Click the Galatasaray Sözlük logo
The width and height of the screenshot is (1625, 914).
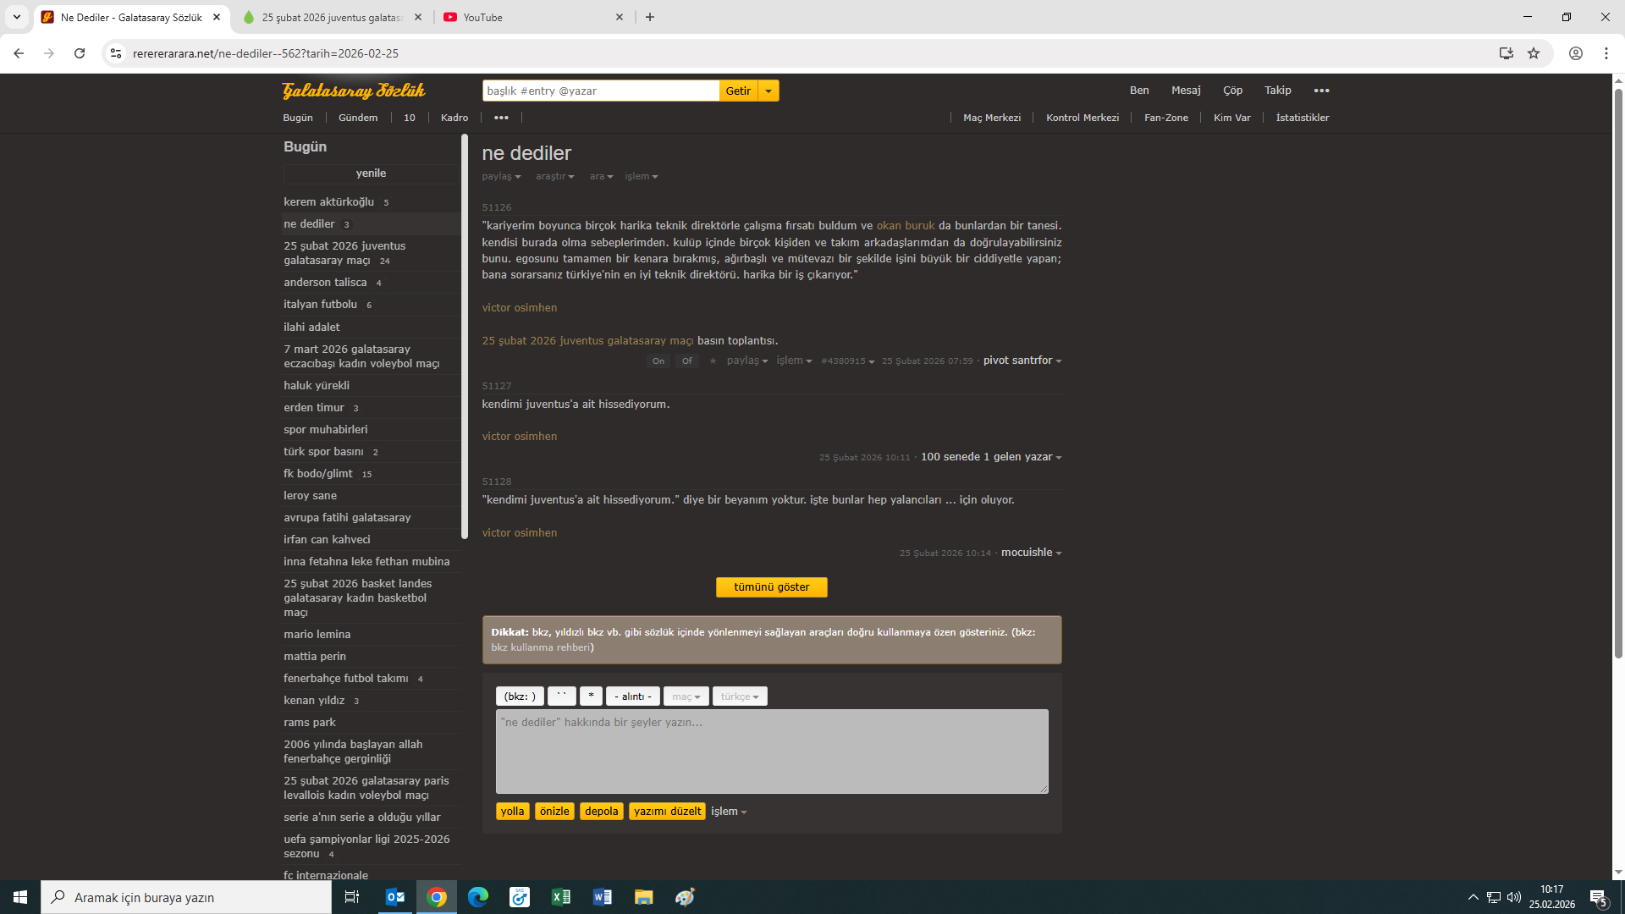click(354, 91)
